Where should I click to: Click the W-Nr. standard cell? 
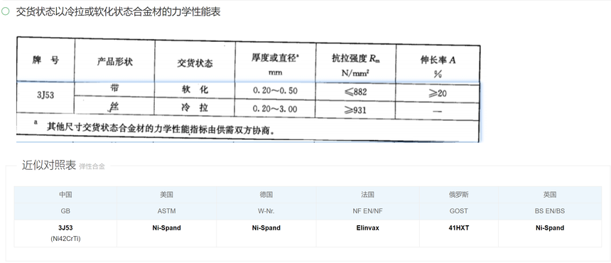266,211
